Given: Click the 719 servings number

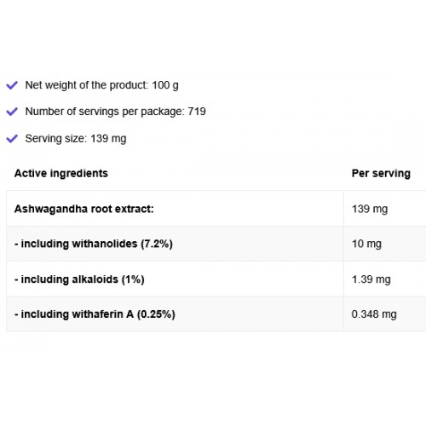Looking at the screenshot, I should coord(197,112).
